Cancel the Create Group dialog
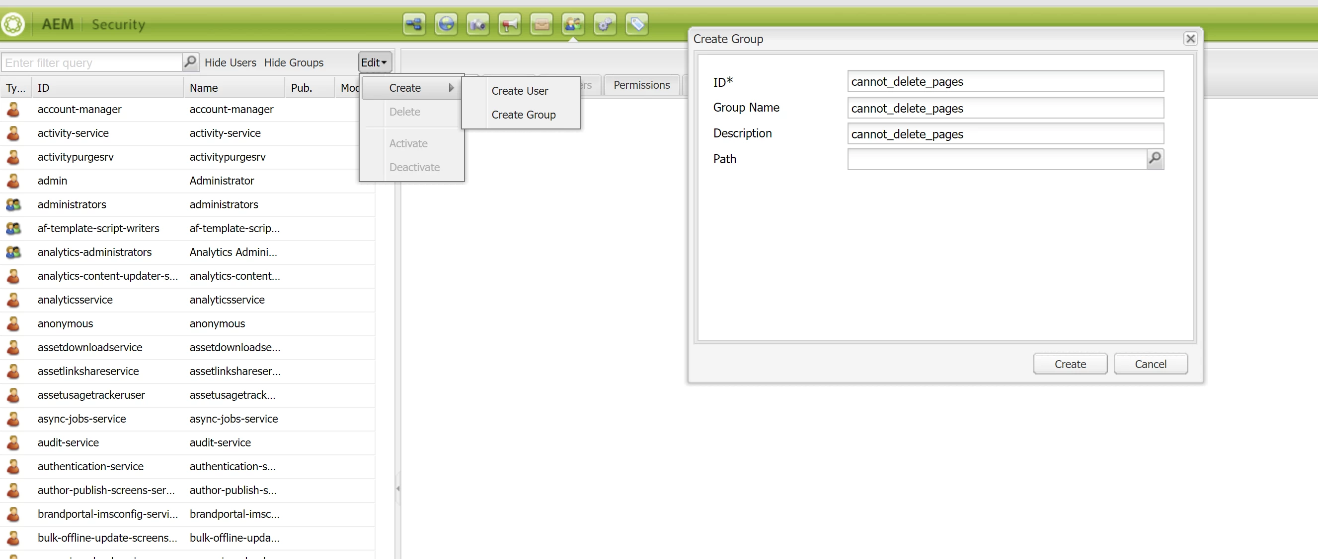This screenshot has width=1318, height=559. pos(1150,364)
